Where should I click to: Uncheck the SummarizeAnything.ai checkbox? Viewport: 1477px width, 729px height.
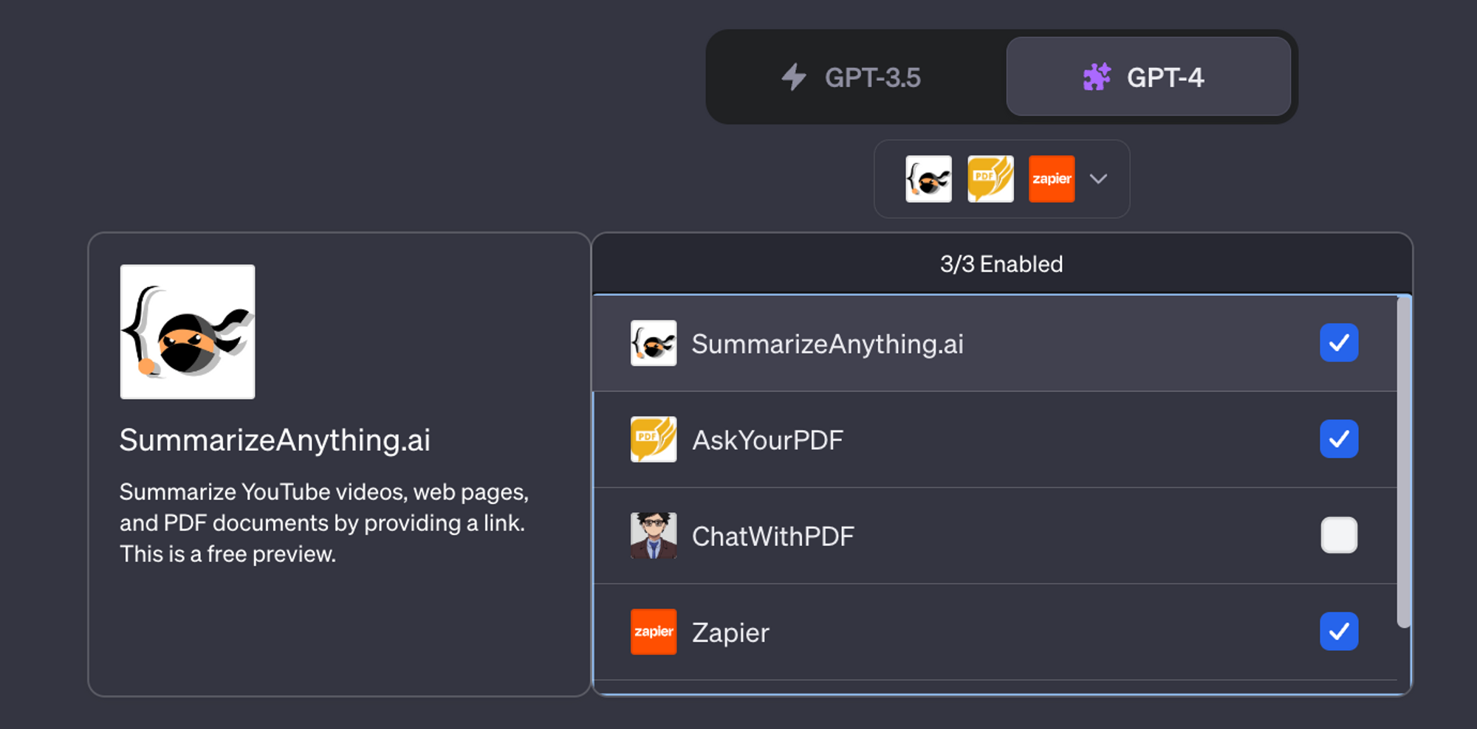point(1339,343)
